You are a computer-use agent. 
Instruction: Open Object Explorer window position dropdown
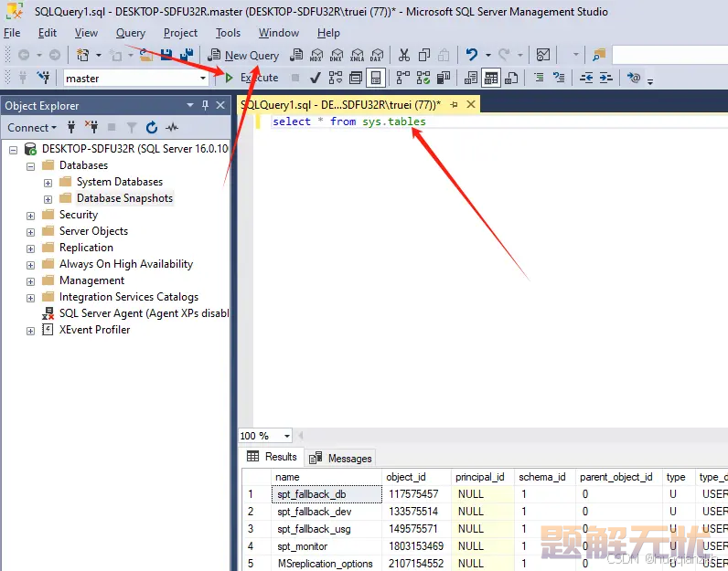pos(190,105)
